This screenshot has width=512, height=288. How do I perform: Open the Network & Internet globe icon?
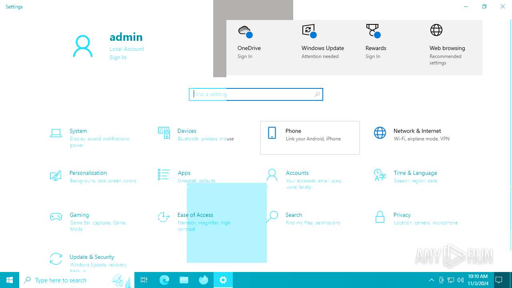tap(380, 133)
